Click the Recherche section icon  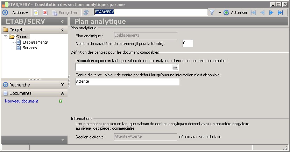[x=6, y=85]
